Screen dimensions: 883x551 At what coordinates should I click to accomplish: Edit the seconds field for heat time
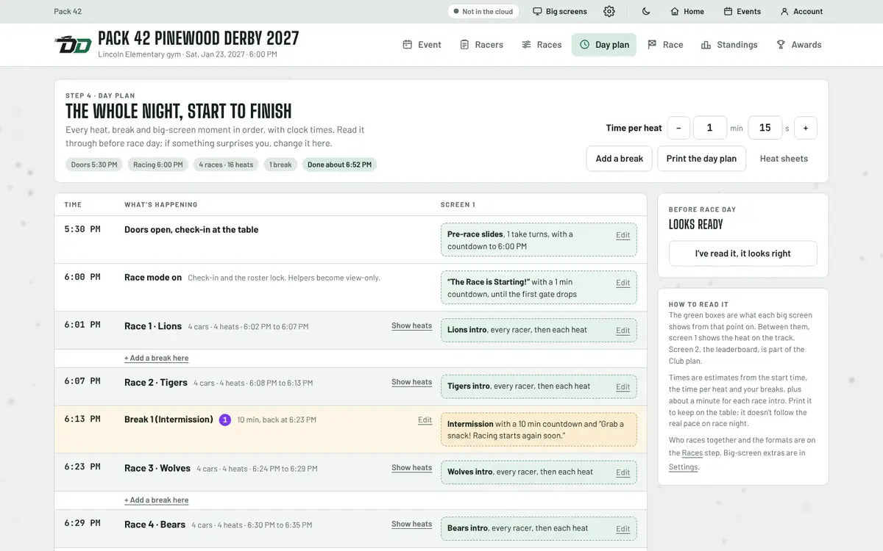[x=765, y=128]
